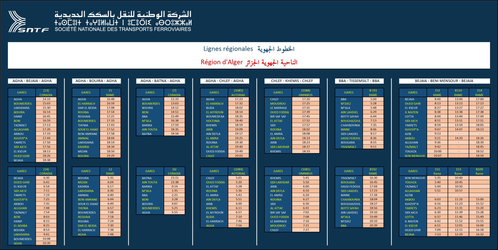The image size is (498, 250).
Task: Choose the AGHA - CHLEF - AGHA route header
Action: pos(225,81)
